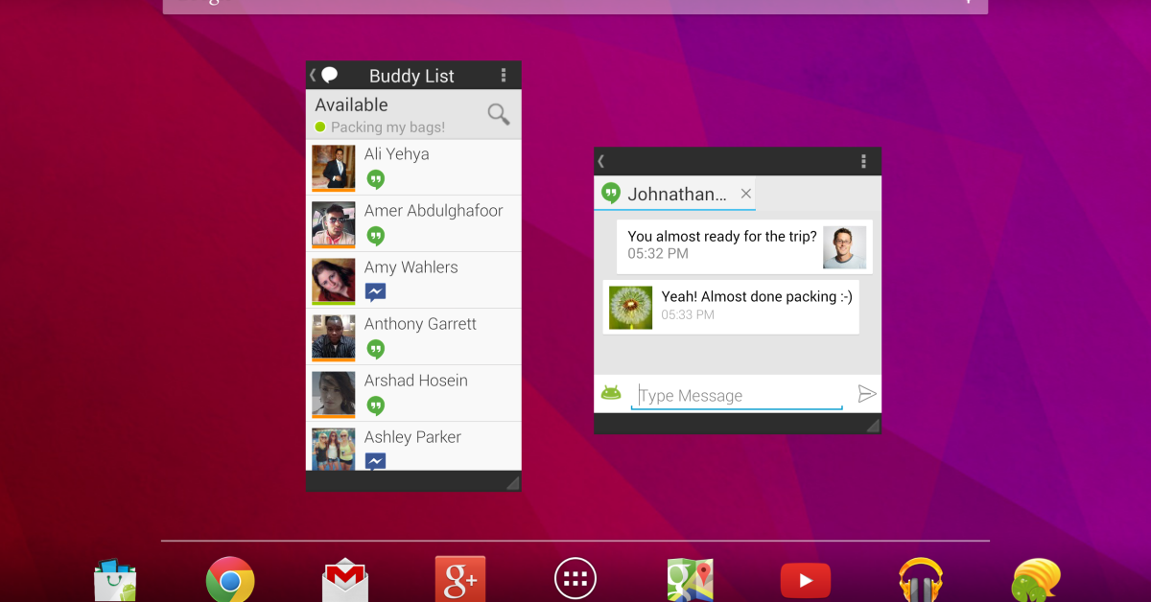Click the send message arrow icon
Viewport: 1151px width, 602px height.
[866, 394]
